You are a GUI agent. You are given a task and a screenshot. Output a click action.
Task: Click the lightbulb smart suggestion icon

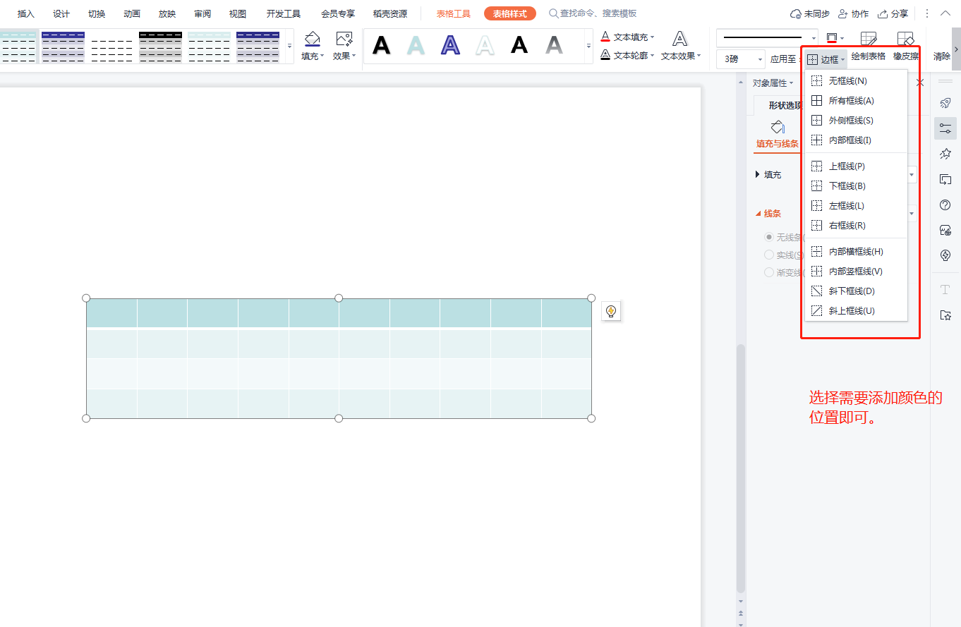pos(611,311)
